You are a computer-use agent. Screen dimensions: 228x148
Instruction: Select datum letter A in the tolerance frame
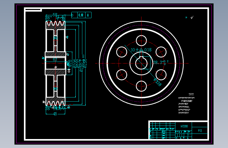point(88,15)
